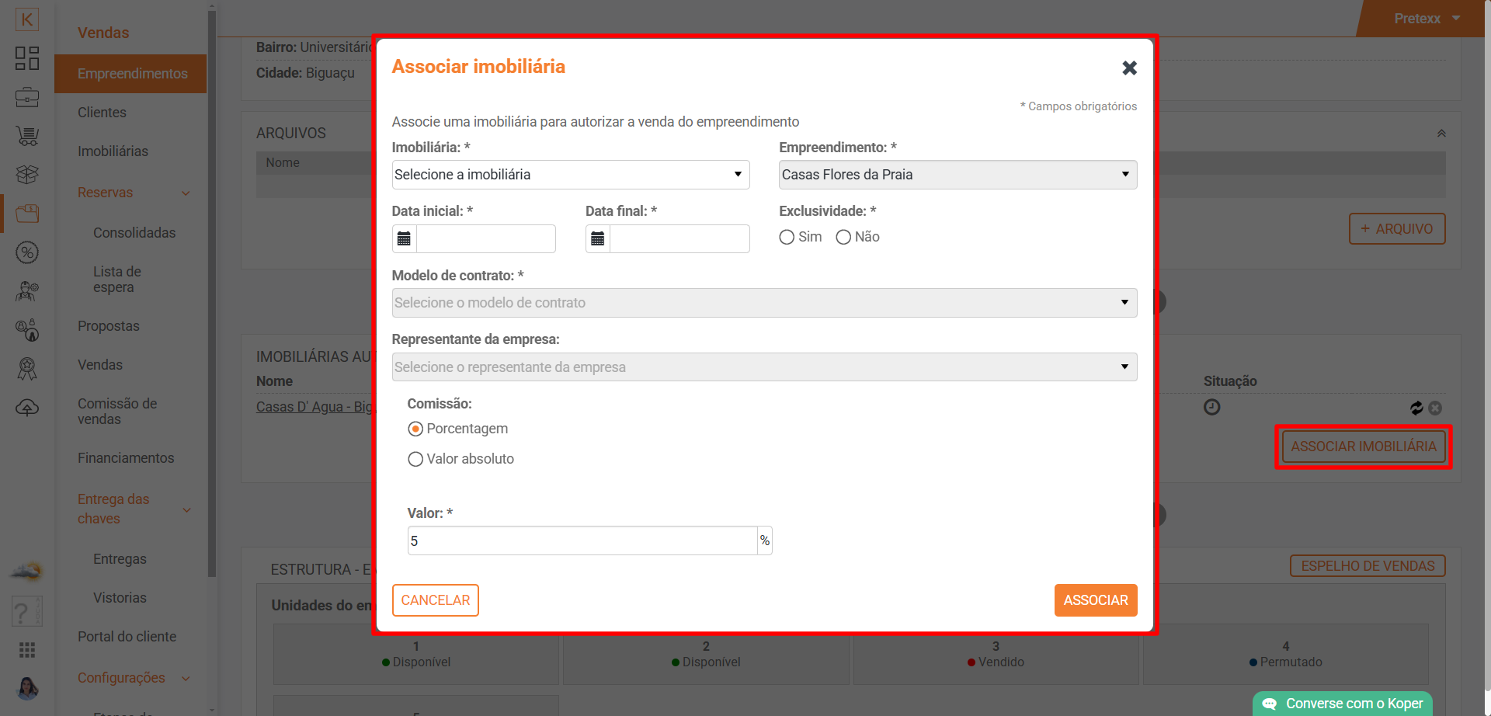Expand the Modelo de contrato dropdown
1491x716 pixels.
point(763,303)
